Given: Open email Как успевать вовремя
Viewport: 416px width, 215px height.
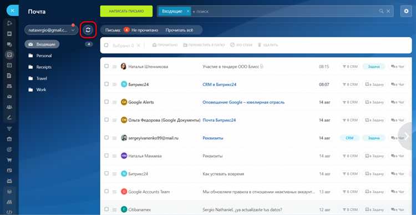Looking at the screenshot, I should click(223, 174).
